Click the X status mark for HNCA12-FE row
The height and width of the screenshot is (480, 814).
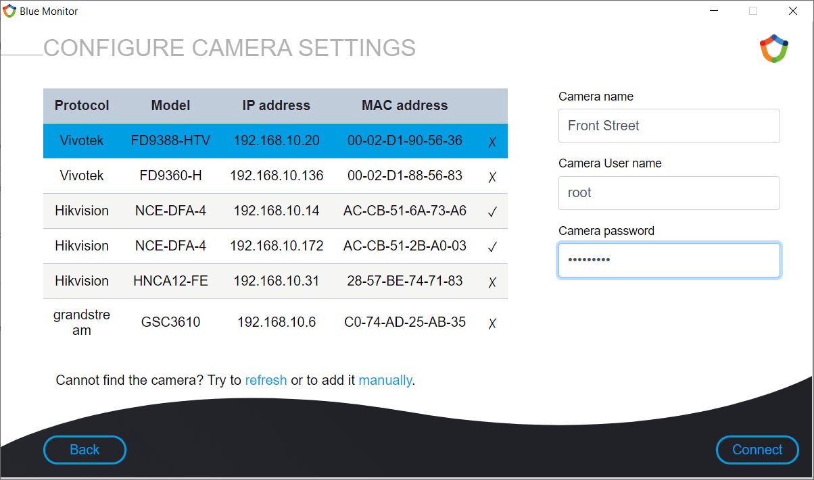pyautogui.click(x=492, y=282)
